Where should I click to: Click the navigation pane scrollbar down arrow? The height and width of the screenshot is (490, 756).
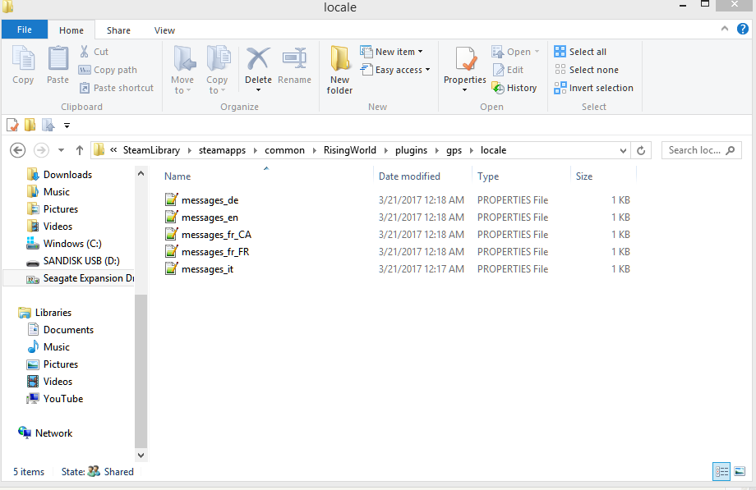click(x=141, y=455)
